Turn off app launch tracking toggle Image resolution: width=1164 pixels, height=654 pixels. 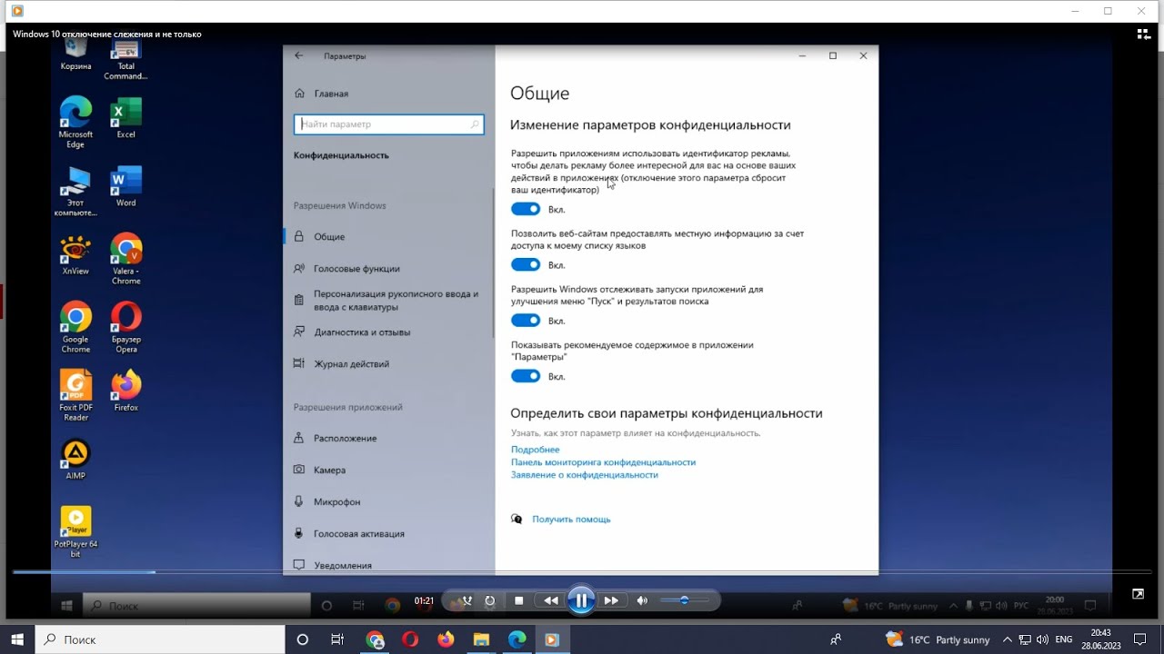point(526,321)
